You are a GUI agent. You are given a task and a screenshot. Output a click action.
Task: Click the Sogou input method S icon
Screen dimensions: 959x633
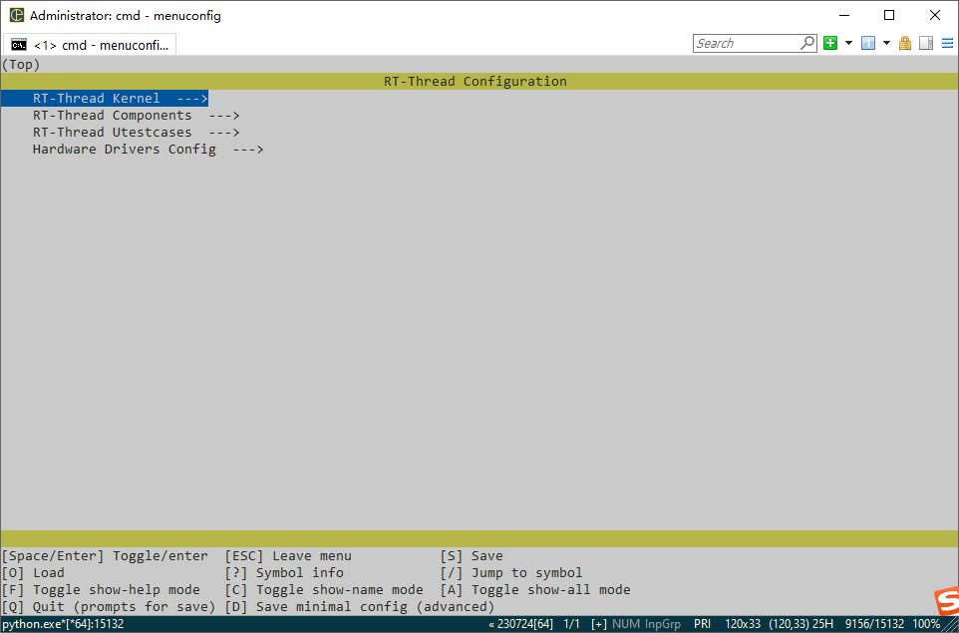(946, 602)
